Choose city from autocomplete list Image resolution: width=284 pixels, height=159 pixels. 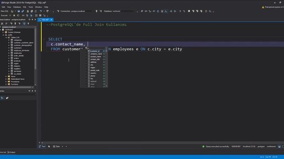[96, 65]
